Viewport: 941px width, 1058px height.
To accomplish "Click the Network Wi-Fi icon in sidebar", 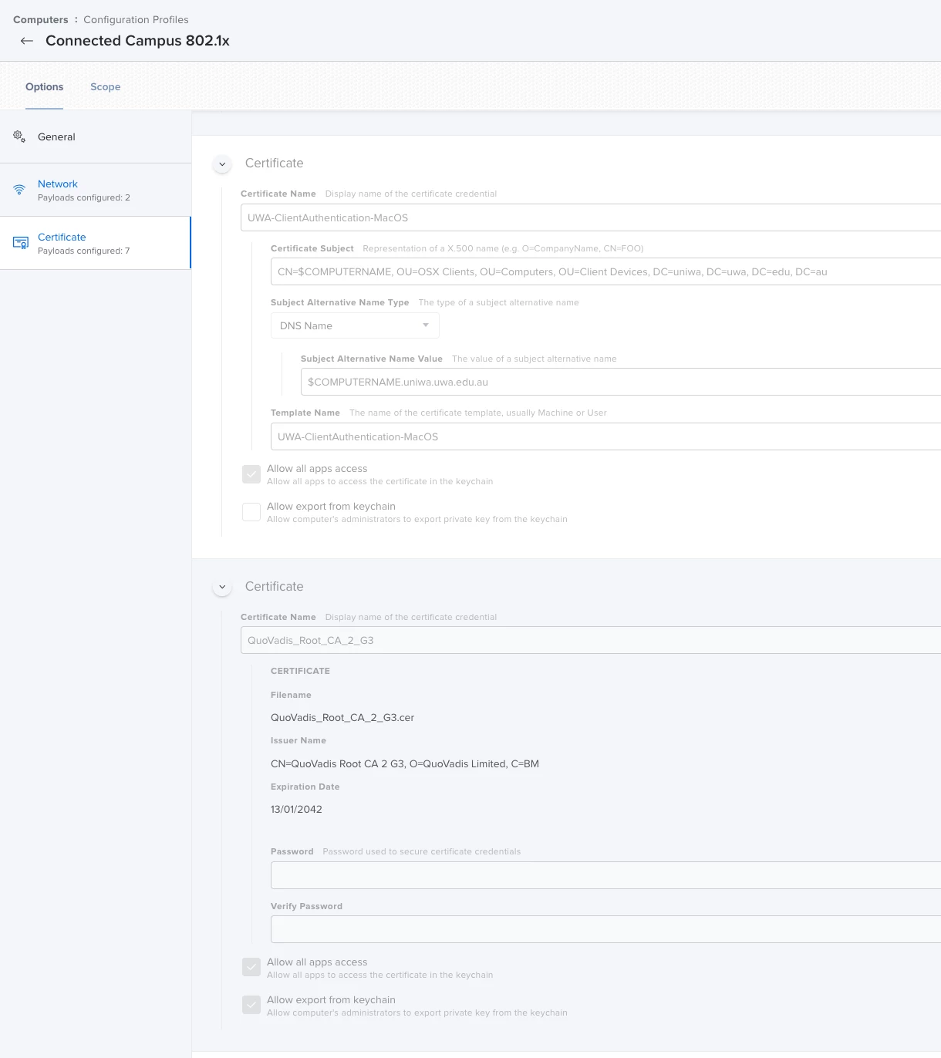I will 19,190.
